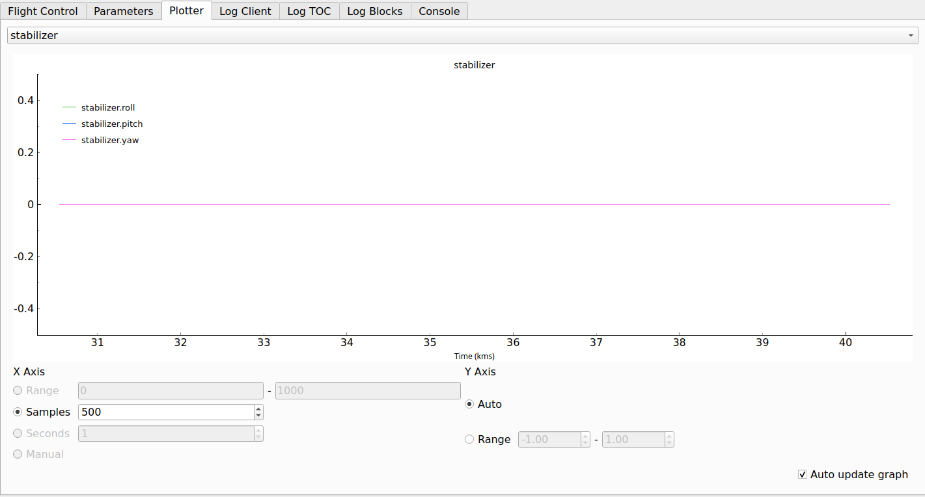Toggle the Auto update graph checkbox

point(803,475)
